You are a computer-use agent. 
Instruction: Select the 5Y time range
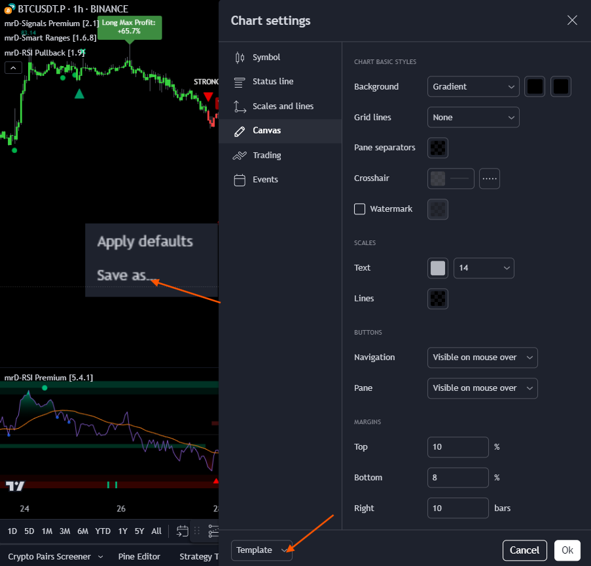tap(139, 531)
